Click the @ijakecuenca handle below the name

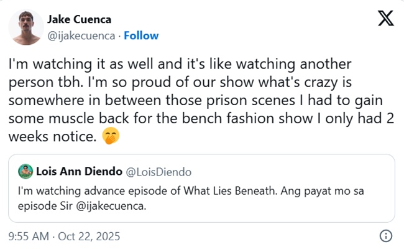pyautogui.click(x=81, y=35)
